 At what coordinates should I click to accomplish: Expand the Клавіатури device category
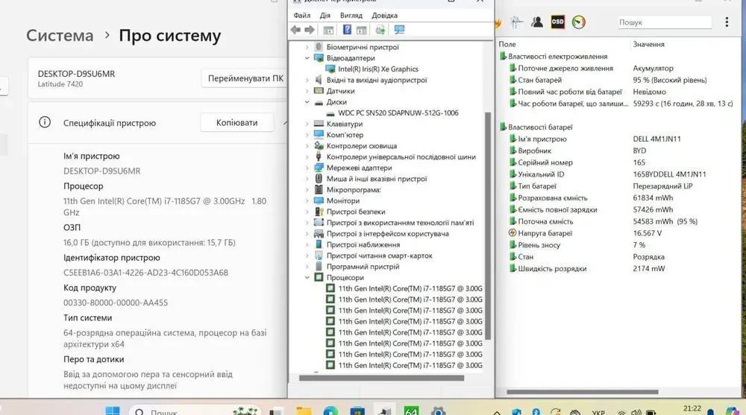pos(307,124)
